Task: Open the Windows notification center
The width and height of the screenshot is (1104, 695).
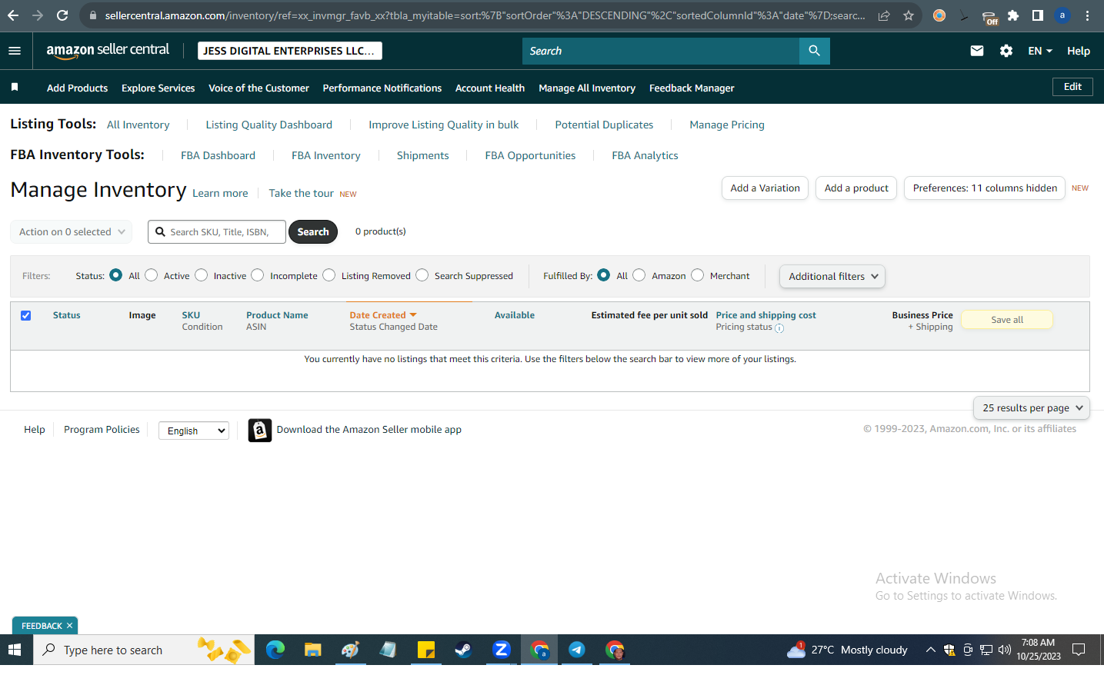Action: (x=1079, y=650)
